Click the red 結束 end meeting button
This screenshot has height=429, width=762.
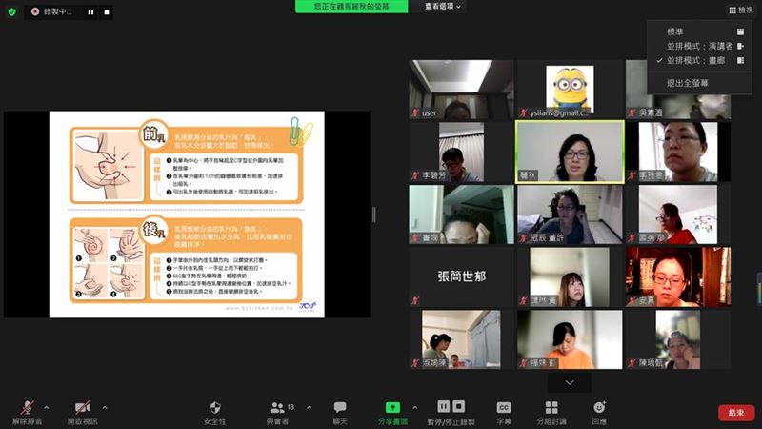point(736,413)
